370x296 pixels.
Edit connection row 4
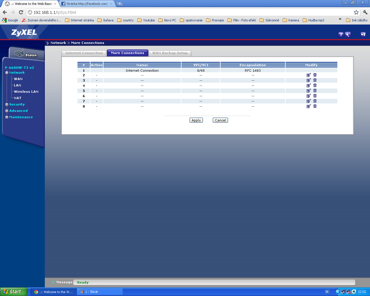(x=309, y=86)
